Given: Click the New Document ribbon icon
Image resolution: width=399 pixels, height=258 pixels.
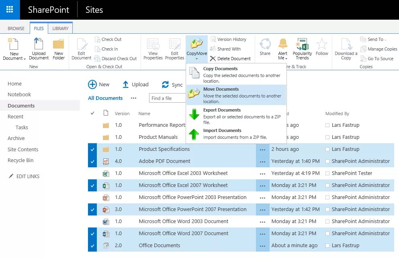Looking at the screenshot, I should 14,49.
